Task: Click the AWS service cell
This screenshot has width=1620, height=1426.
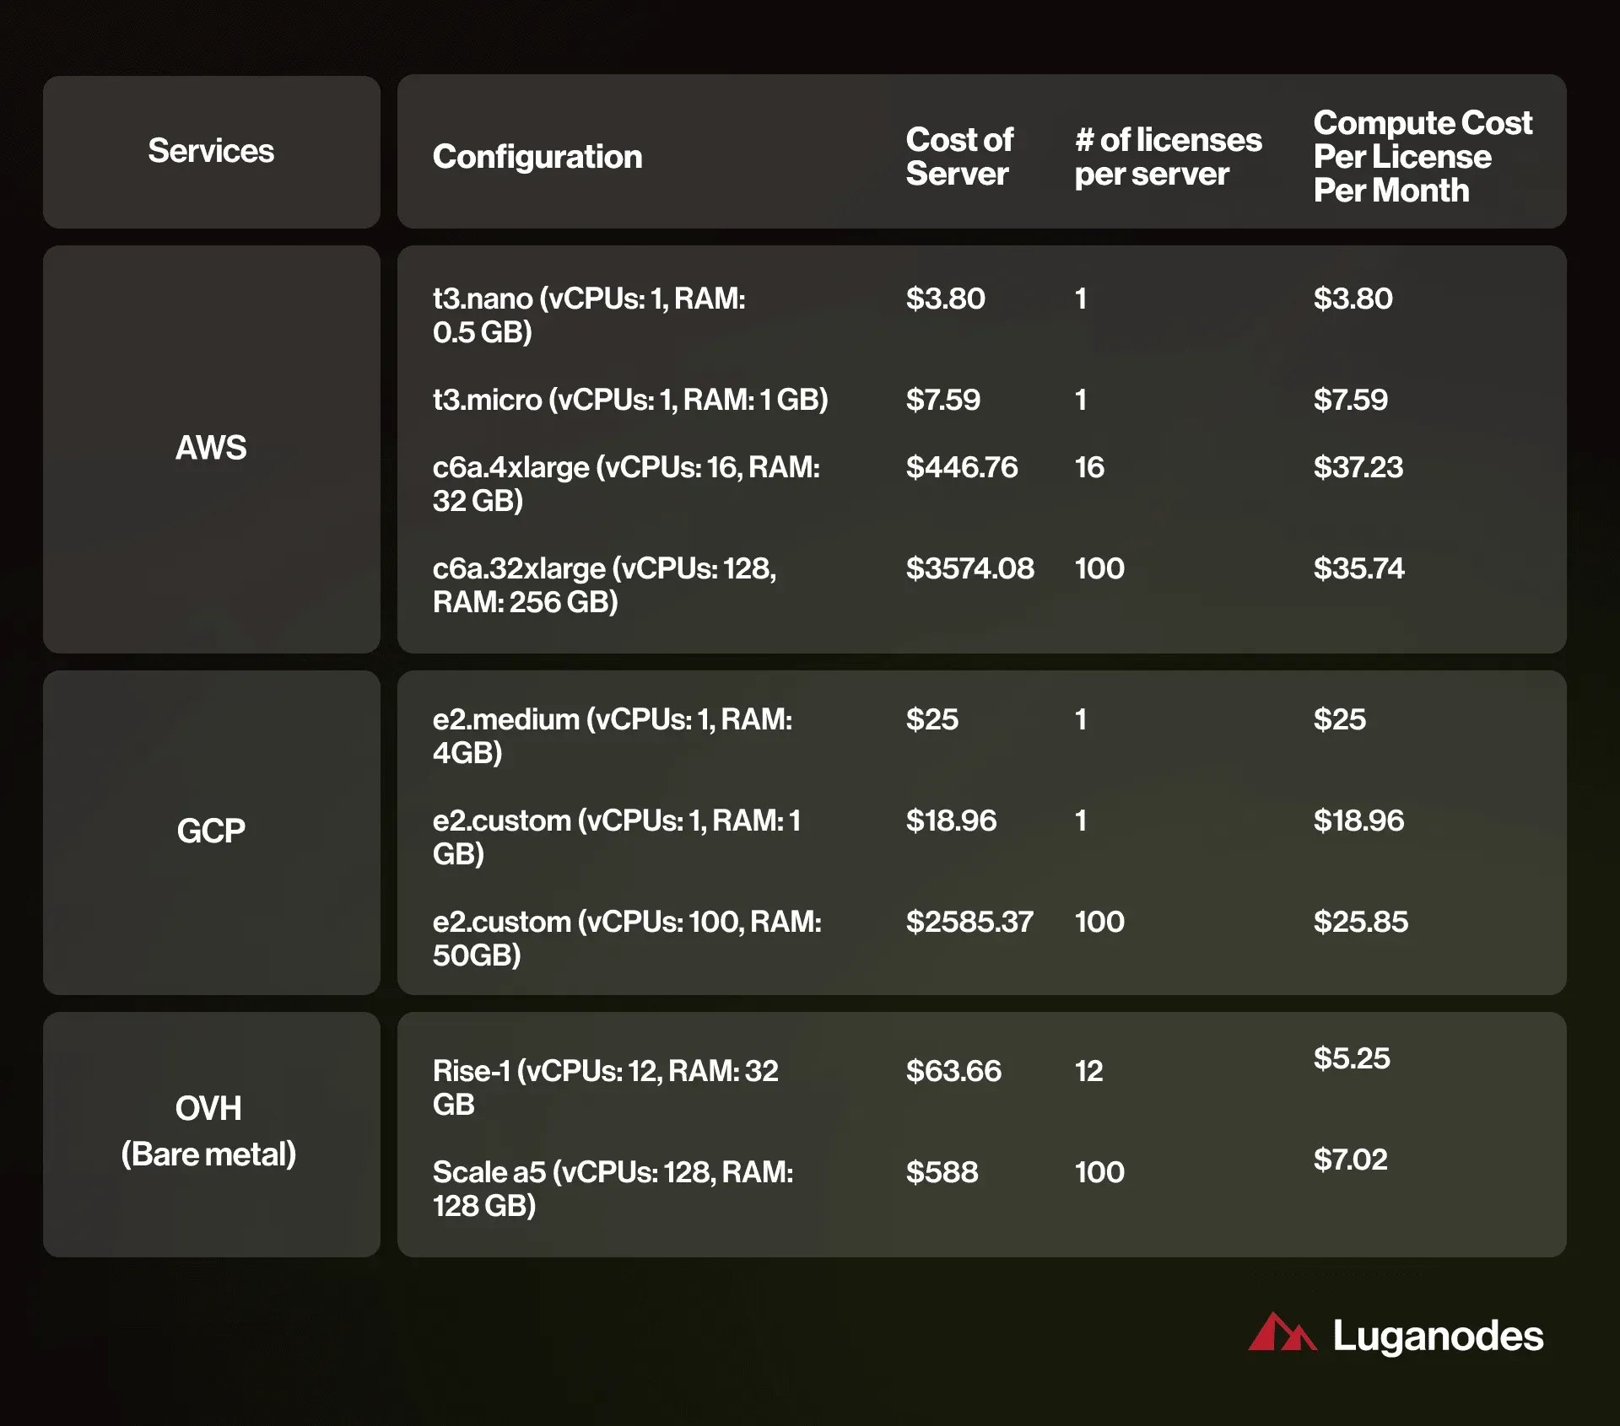Action: click(x=212, y=449)
